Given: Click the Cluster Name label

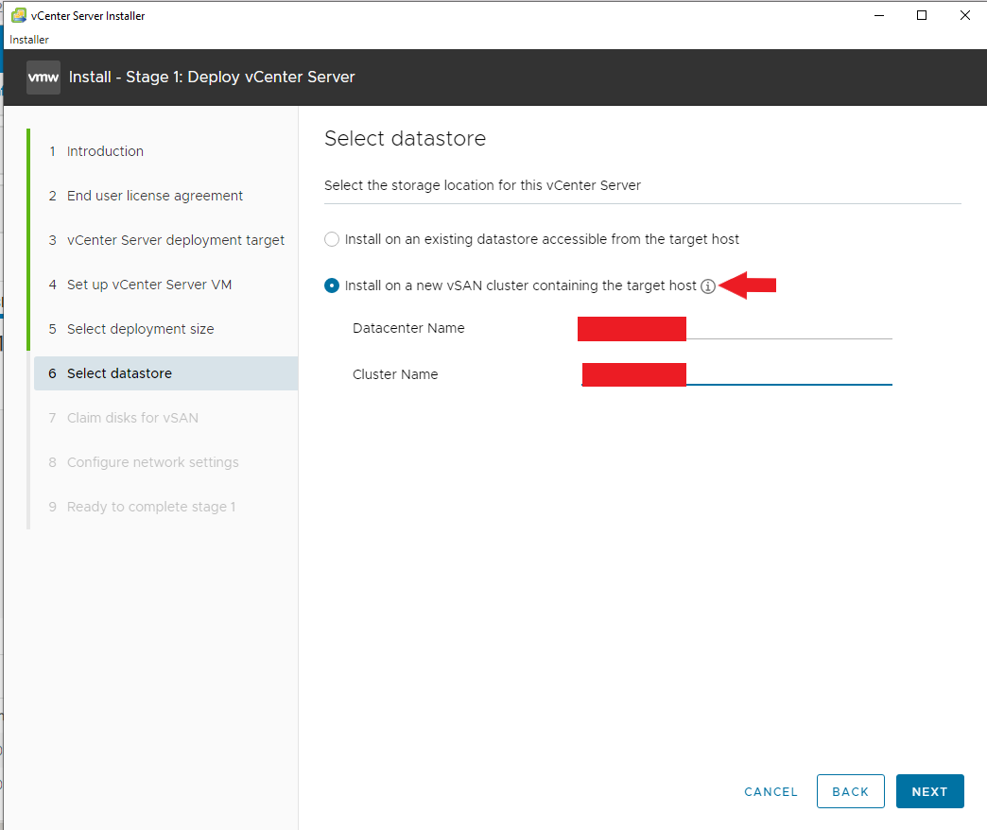Looking at the screenshot, I should (x=395, y=374).
